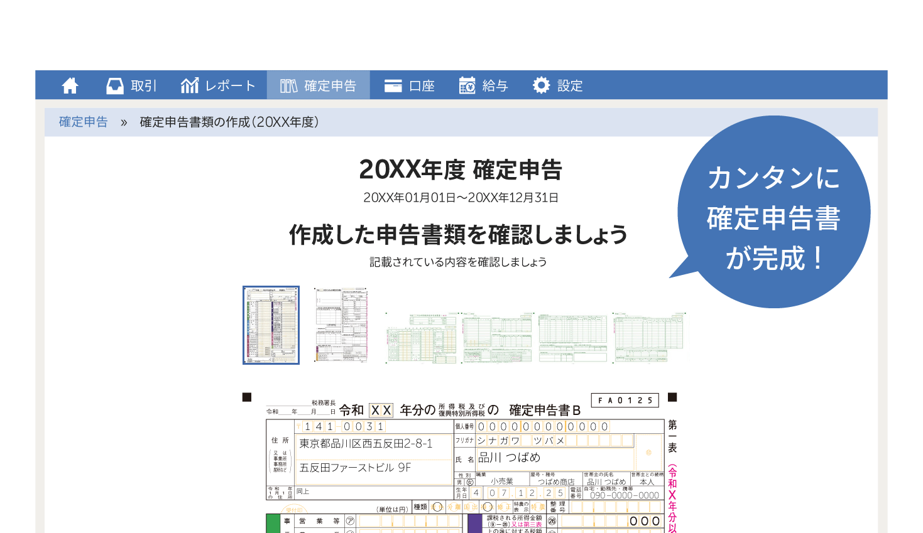The image size is (923, 533).
Task: Show the second document page thumbnail
Action: [341, 325]
